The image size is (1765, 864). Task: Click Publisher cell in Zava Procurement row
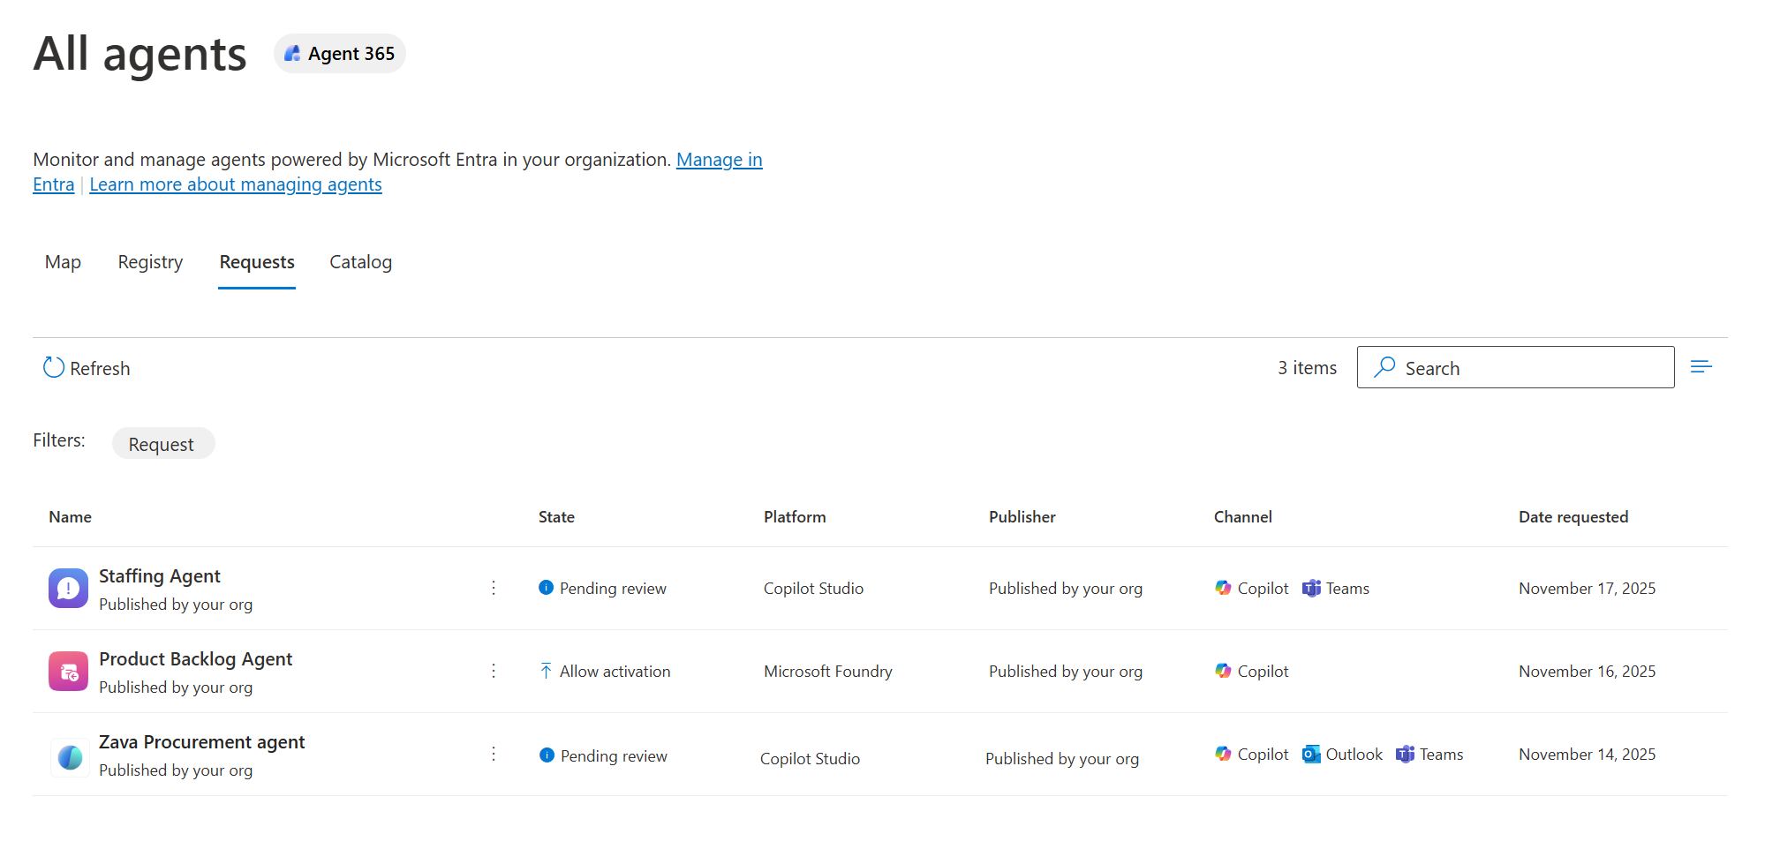(1062, 759)
